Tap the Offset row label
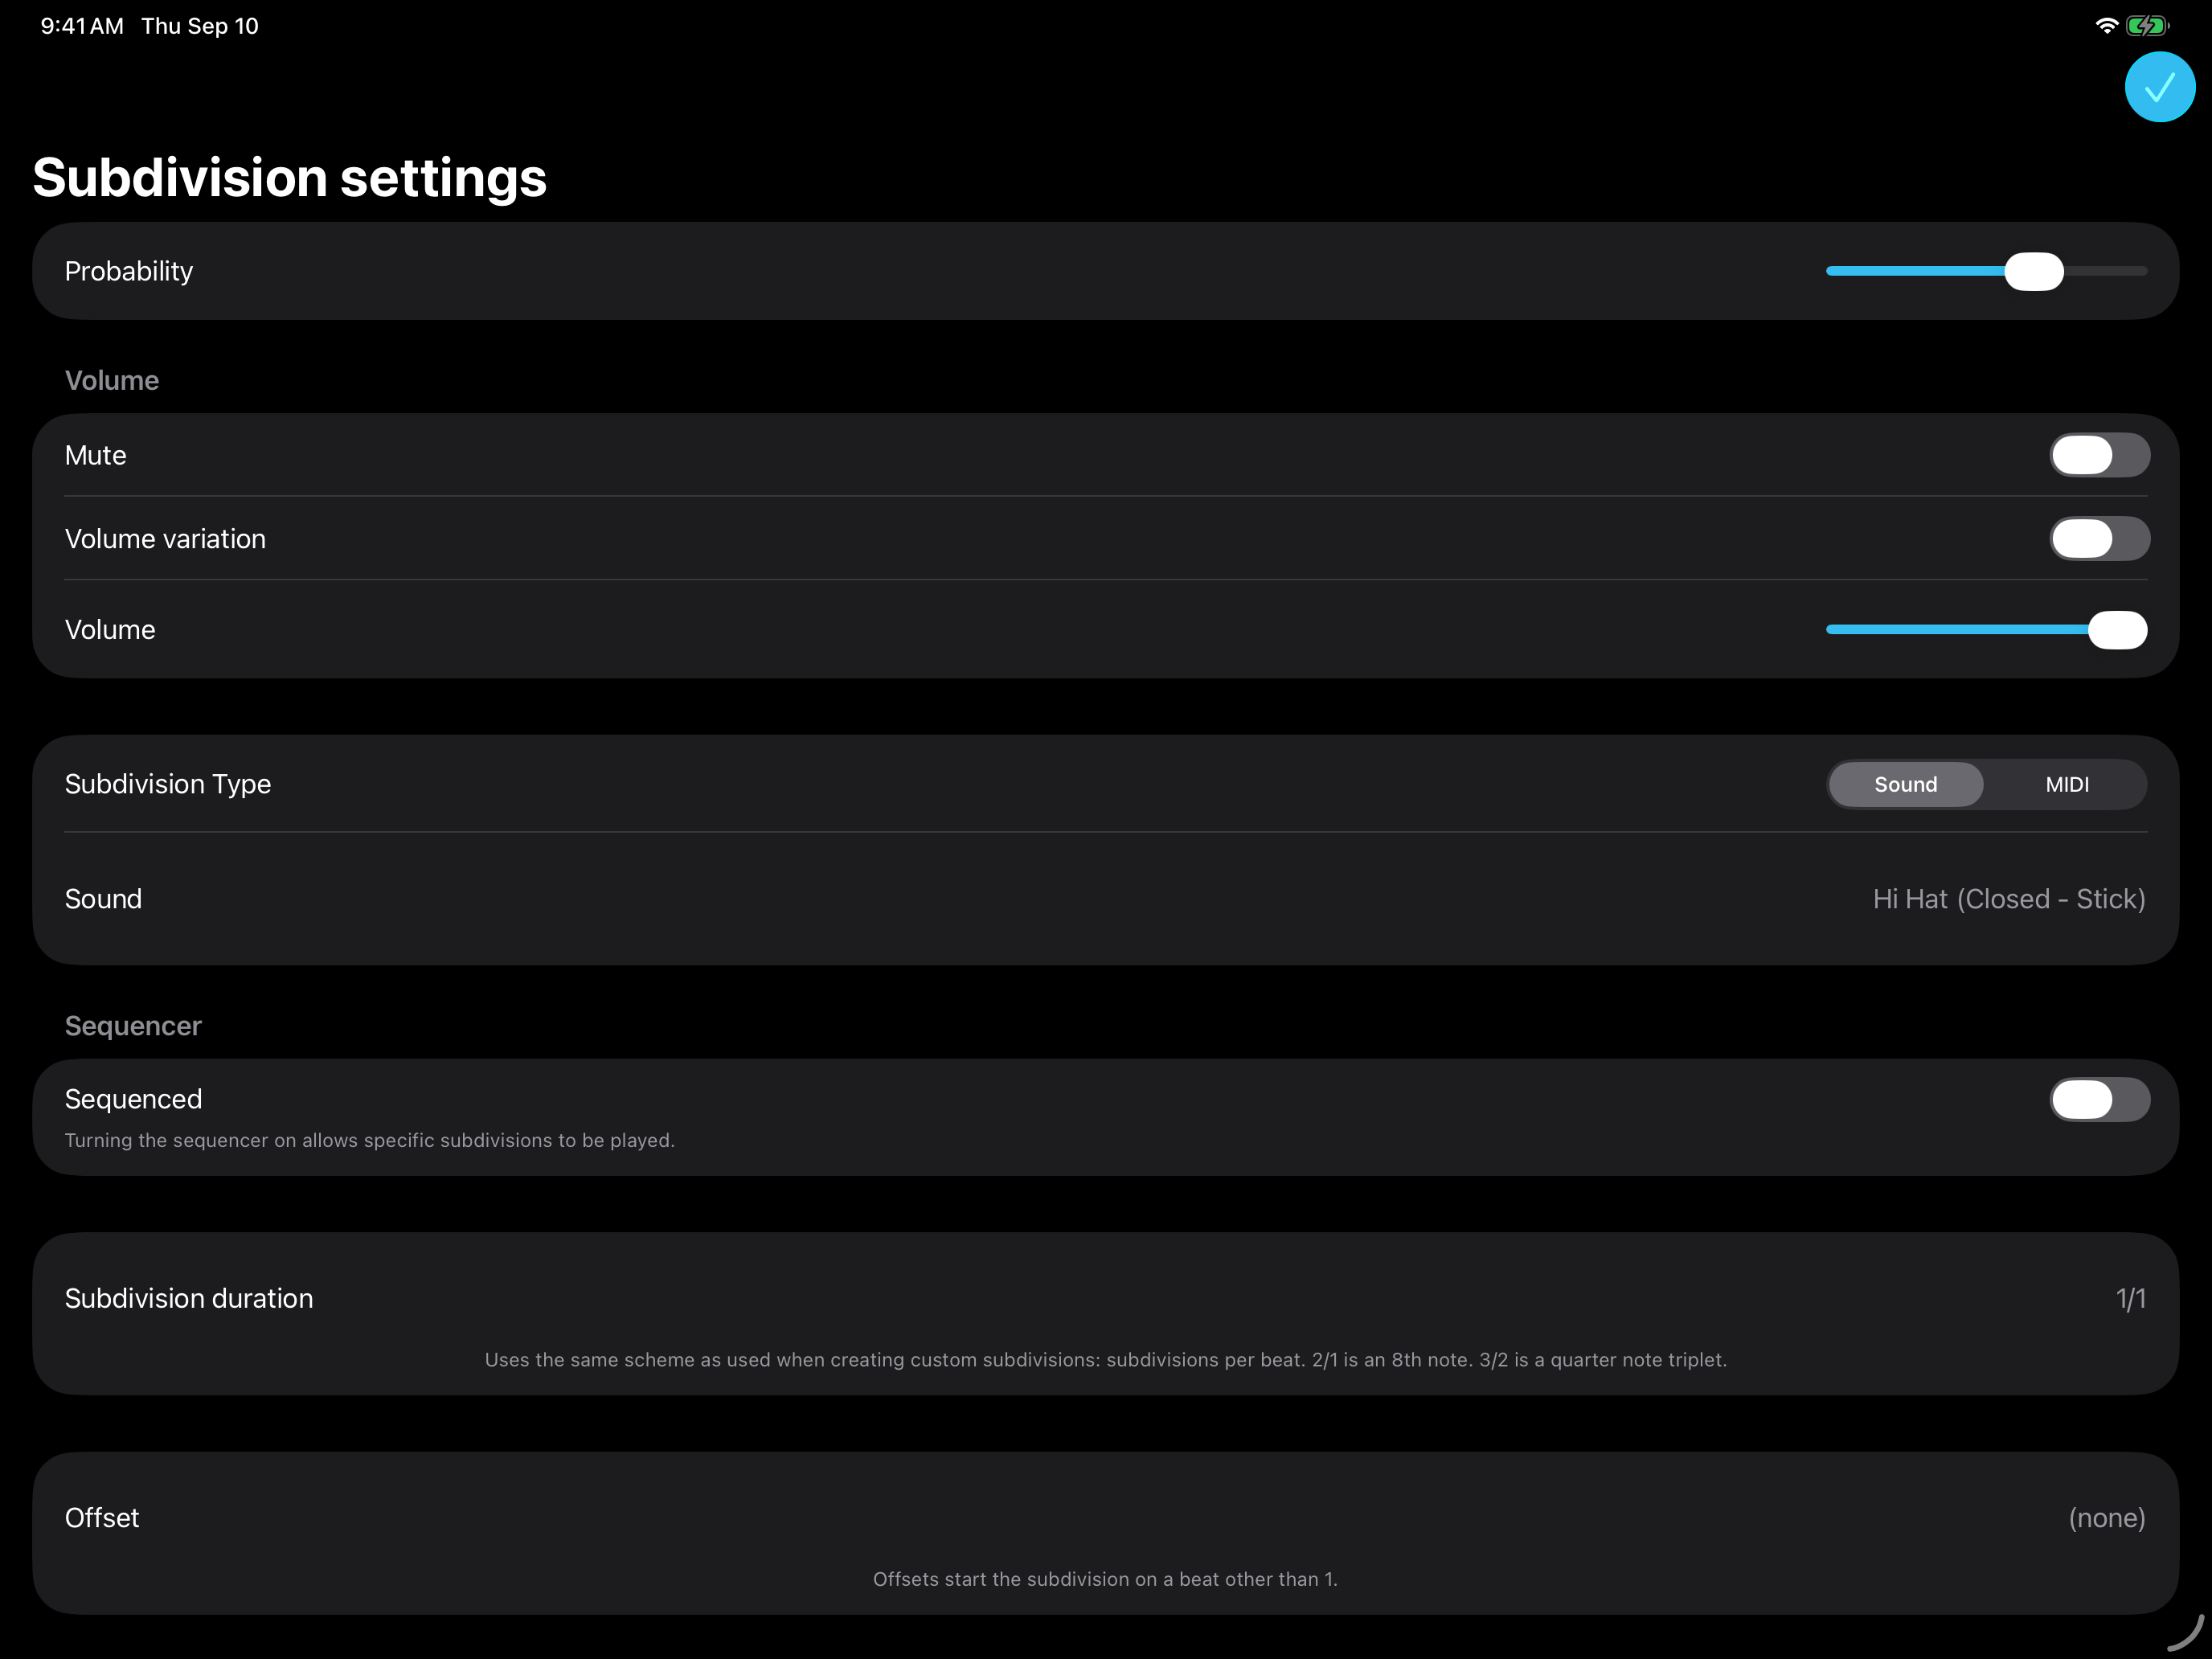This screenshot has height=1659, width=2212. tap(102, 1518)
